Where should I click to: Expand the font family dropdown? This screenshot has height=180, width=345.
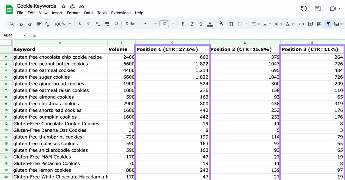(136, 24)
